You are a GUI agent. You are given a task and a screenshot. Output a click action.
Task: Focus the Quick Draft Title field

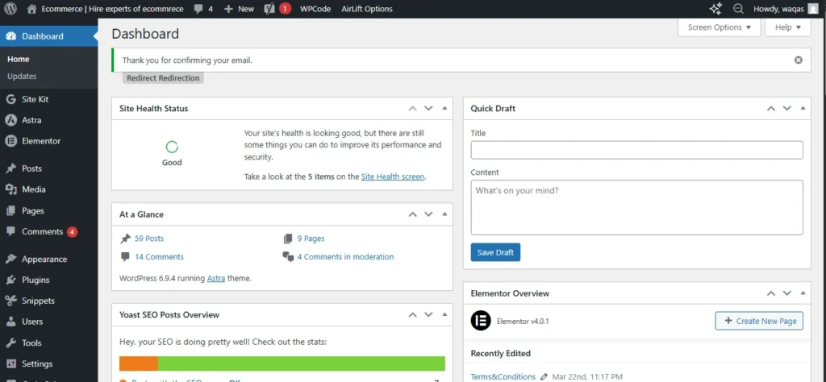637,150
